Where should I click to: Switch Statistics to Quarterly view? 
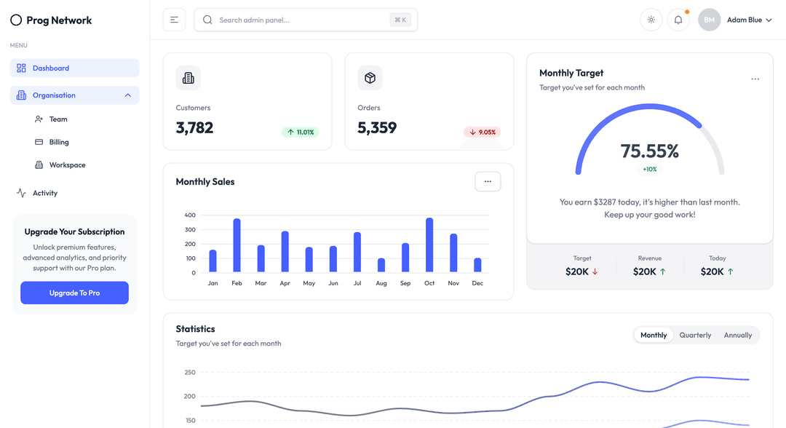(x=695, y=335)
